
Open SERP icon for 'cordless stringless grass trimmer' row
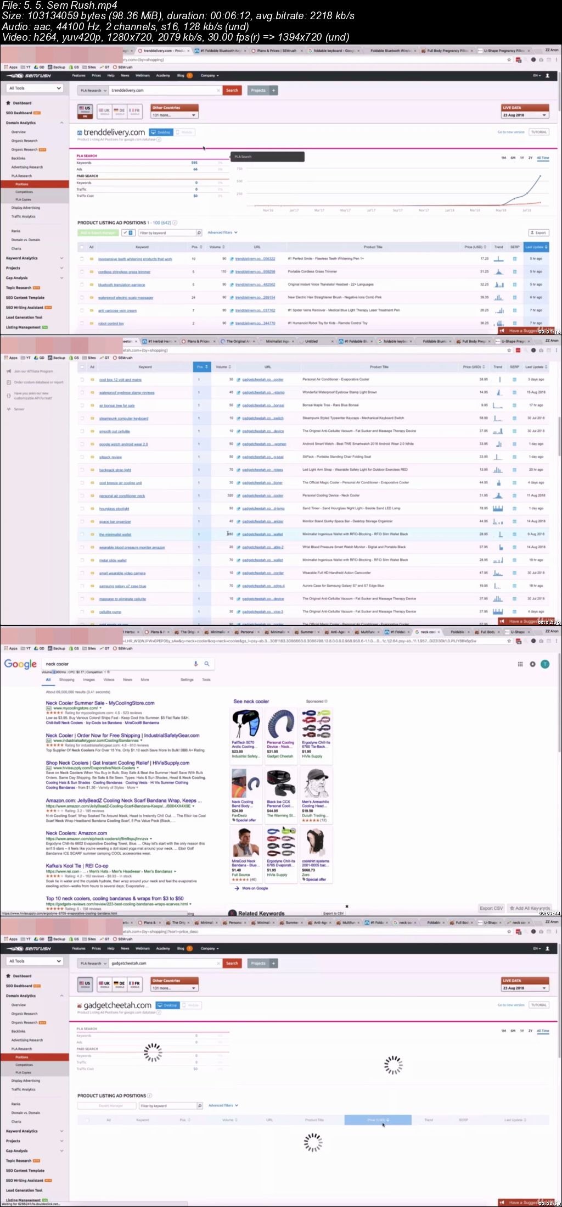click(515, 272)
